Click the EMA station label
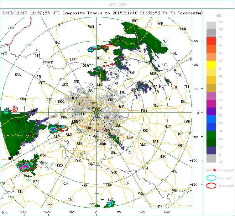The image size is (235, 216). [x=144, y=111]
